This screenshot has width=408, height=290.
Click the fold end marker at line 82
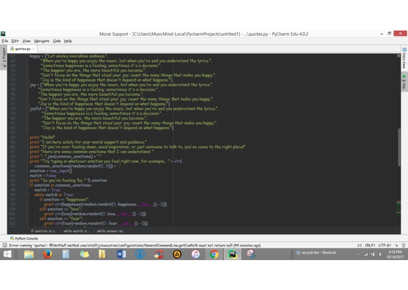pos(28,128)
